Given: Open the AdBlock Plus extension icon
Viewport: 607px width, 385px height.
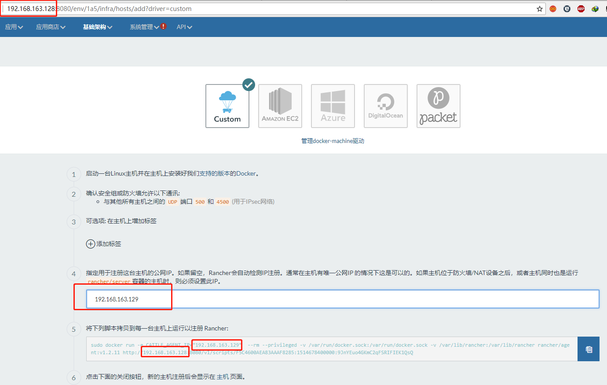Looking at the screenshot, I should pos(581,9).
